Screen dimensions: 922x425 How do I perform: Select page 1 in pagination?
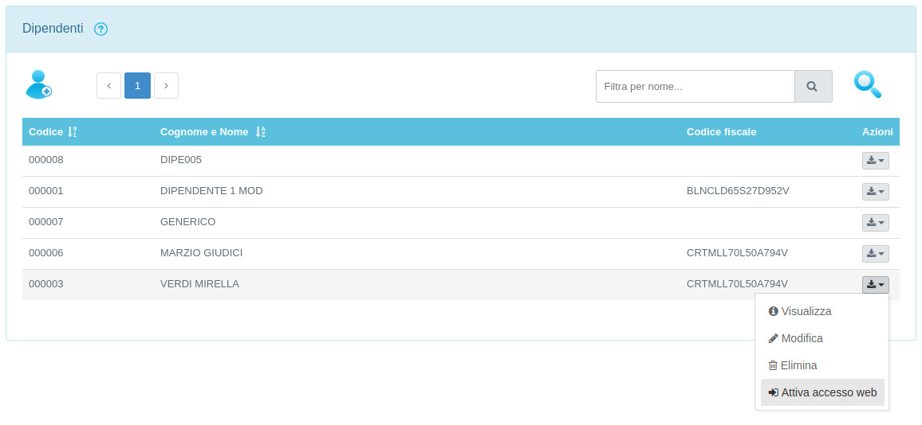[137, 86]
